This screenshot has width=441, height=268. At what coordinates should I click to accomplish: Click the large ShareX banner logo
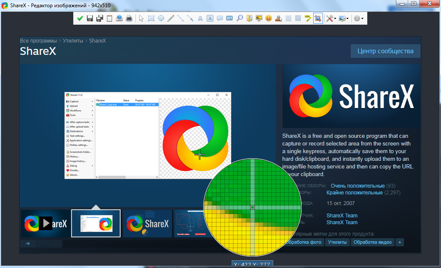click(352, 96)
